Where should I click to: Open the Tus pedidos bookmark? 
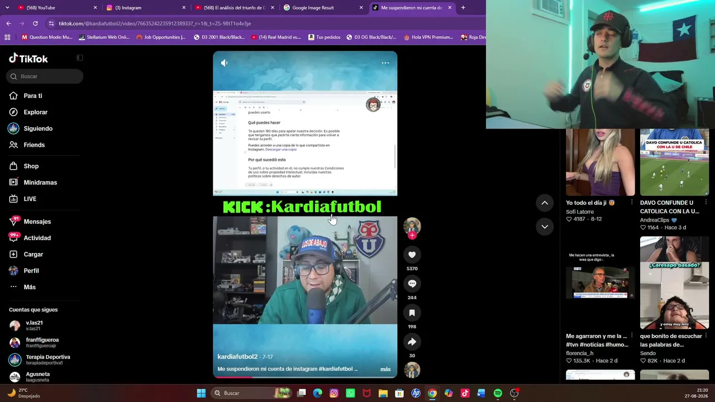324,37
